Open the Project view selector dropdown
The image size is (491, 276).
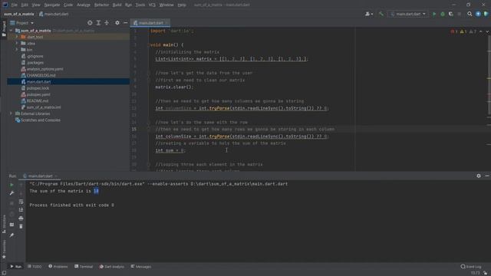[22, 23]
